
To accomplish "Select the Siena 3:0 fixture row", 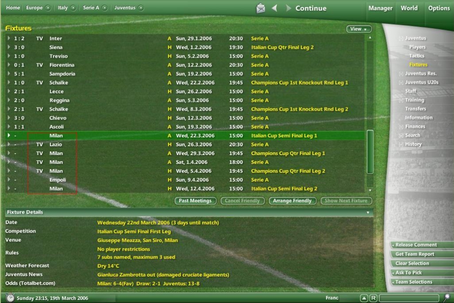I will 185,47.
